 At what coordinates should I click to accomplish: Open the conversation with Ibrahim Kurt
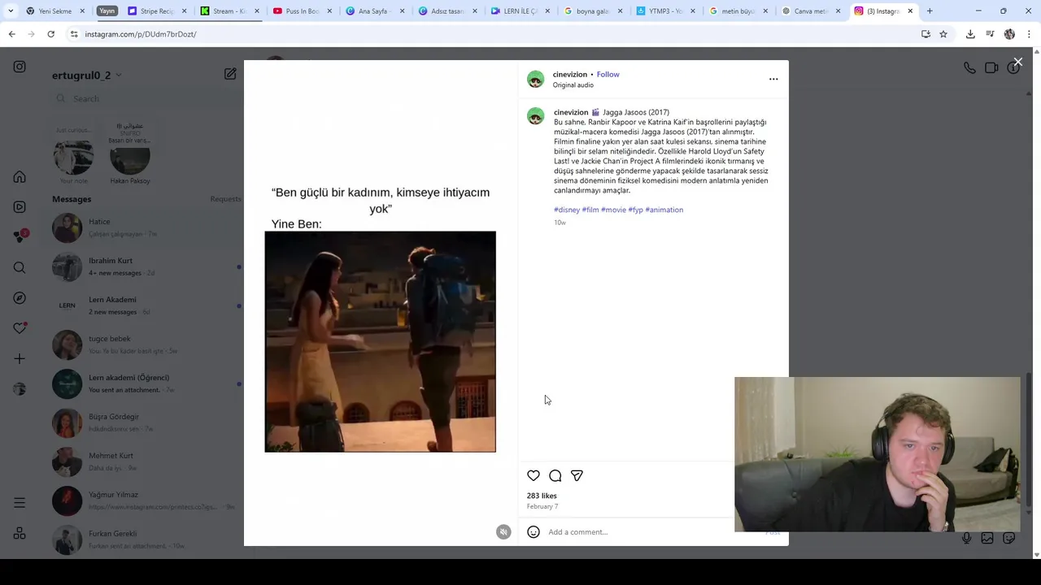146,266
